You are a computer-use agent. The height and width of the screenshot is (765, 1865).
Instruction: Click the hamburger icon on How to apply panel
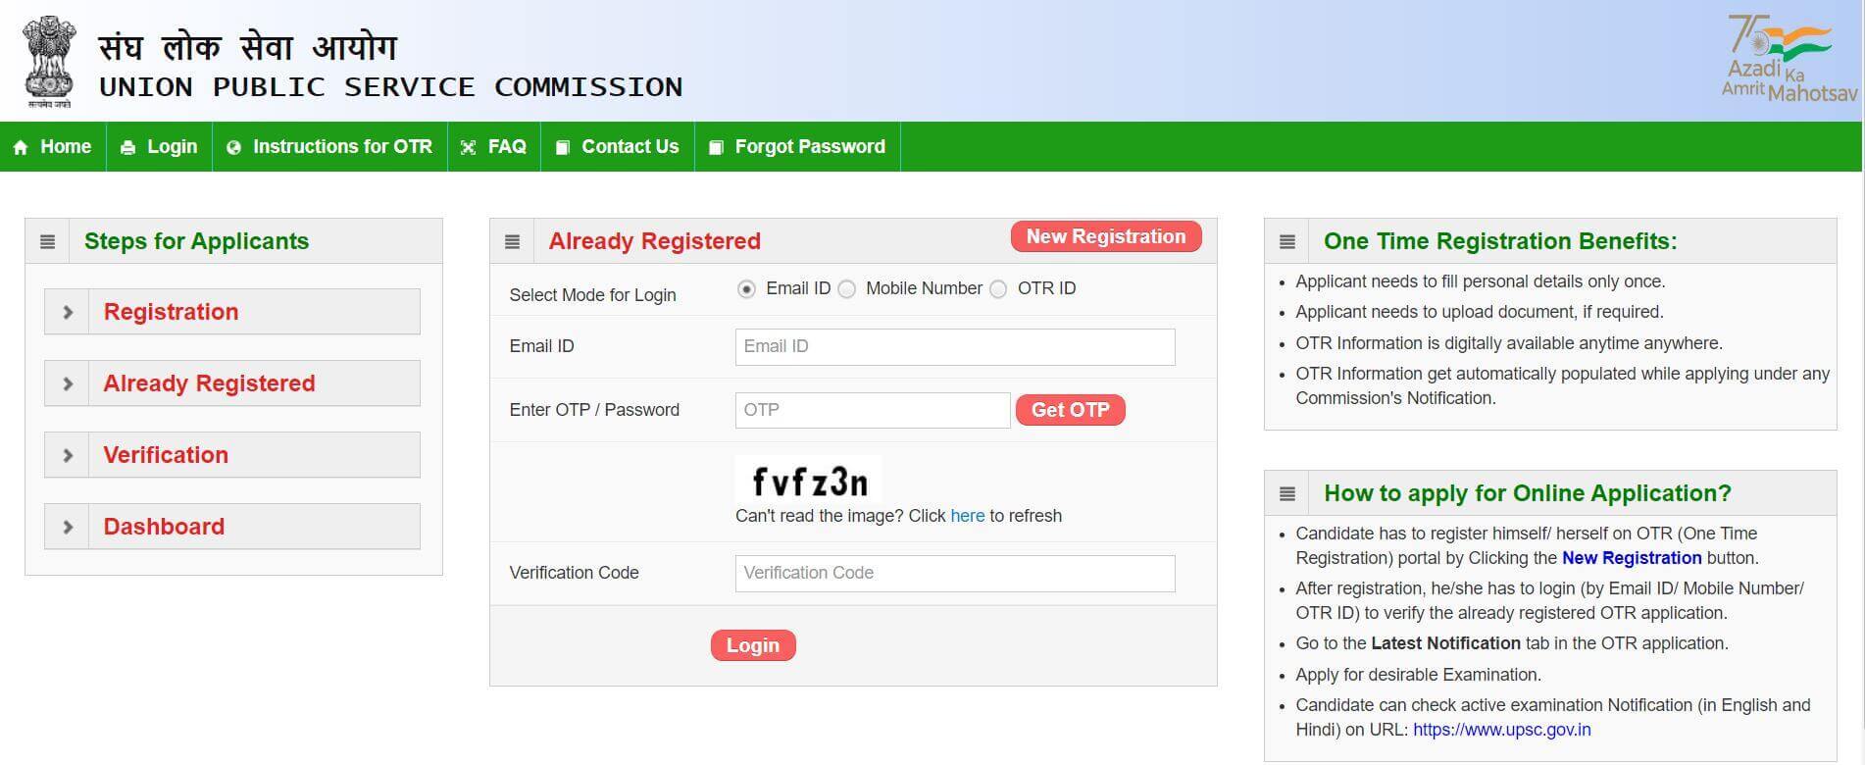[x=1285, y=492]
